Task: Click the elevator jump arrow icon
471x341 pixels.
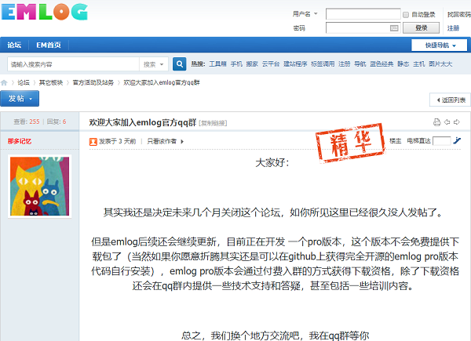Action: (457, 140)
